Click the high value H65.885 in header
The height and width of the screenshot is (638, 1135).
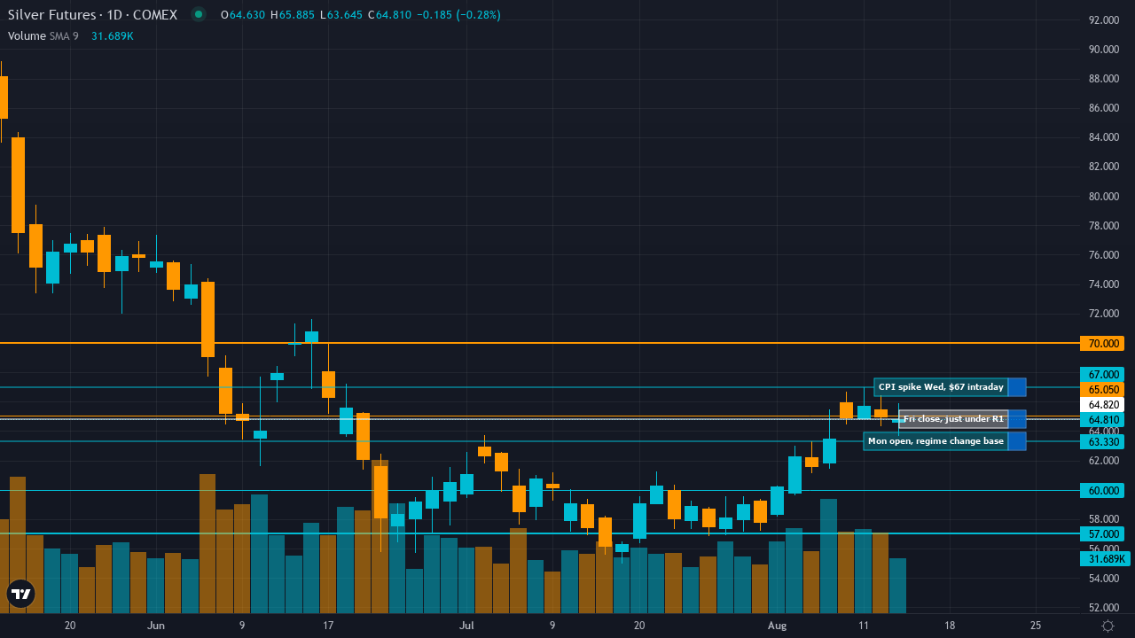[x=294, y=15]
